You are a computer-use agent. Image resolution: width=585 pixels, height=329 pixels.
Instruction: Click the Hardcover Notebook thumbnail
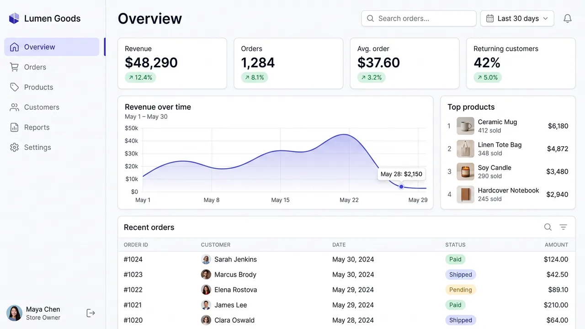465,195
